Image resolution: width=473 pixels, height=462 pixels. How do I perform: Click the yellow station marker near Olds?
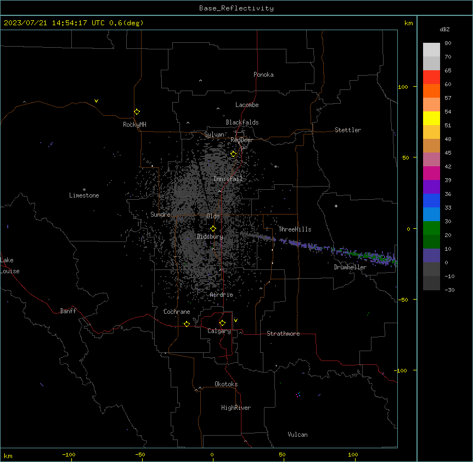[x=213, y=229]
